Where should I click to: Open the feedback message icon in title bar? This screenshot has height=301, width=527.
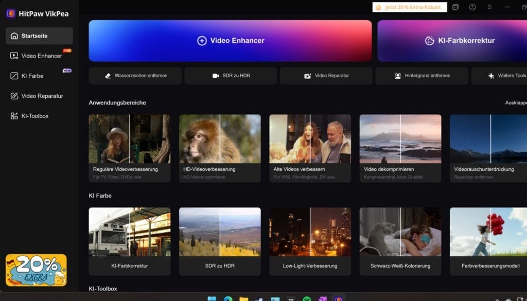pos(455,7)
